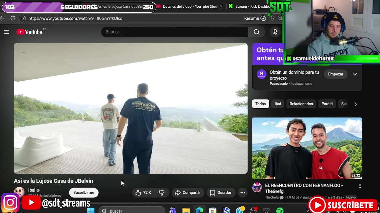The image size is (380, 213).
Task: Start voice search with microphone icon
Action: (275, 32)
